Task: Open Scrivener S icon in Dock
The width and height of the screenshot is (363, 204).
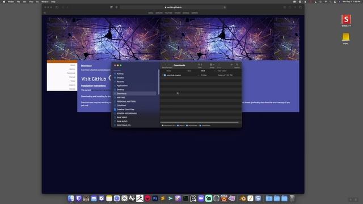Action: click(x=258, y=198)
